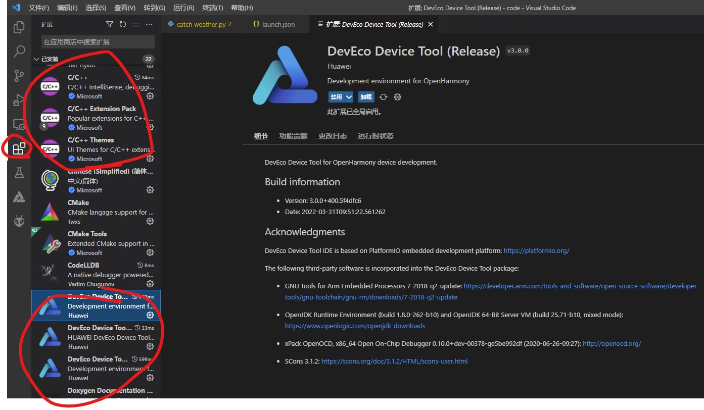Open the openlogic.com openjdk-downloads link
The height and width of the screenshot is (410, 704).
[355, 326]
